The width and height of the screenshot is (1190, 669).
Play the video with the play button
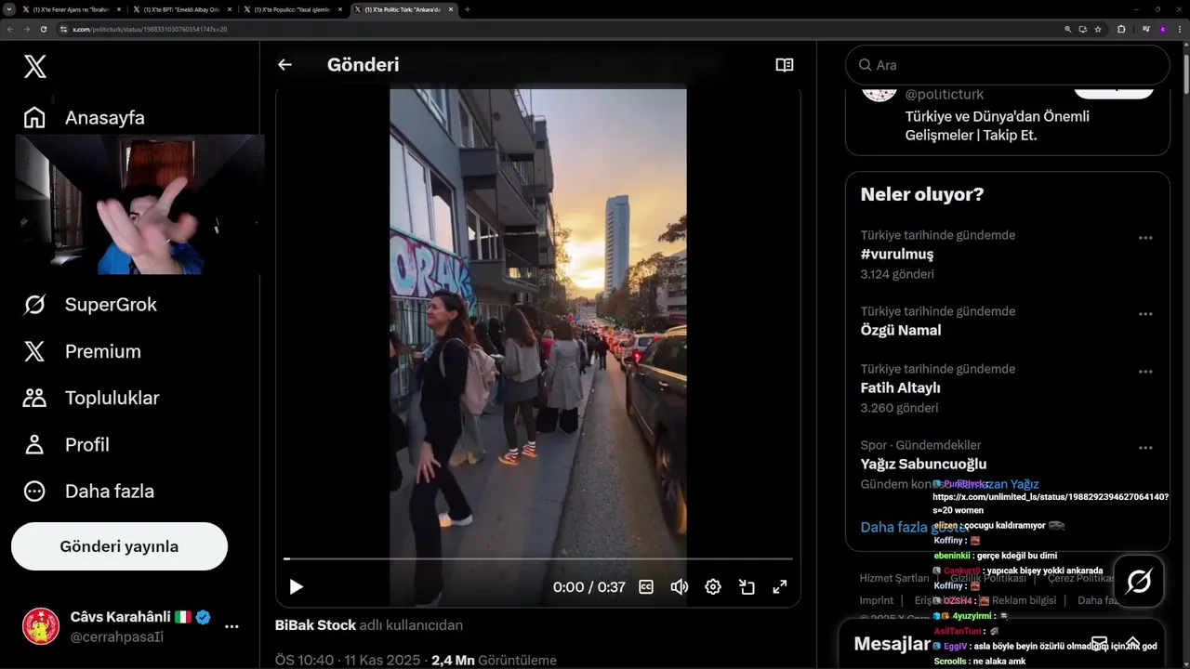click(297, 587)
